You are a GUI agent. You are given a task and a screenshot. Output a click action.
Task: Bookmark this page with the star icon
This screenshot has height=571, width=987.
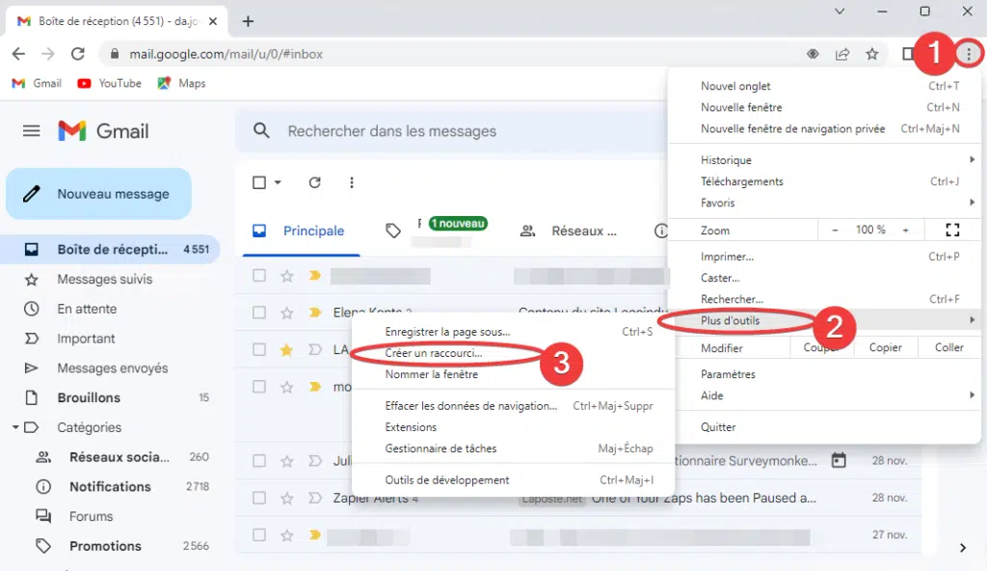[x=871, y=54]
